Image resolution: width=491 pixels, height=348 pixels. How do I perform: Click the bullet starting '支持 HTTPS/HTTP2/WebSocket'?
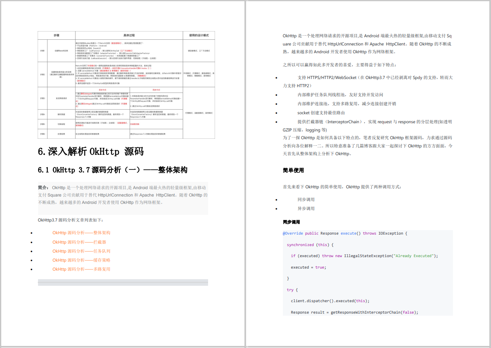(x=368, y=81)
